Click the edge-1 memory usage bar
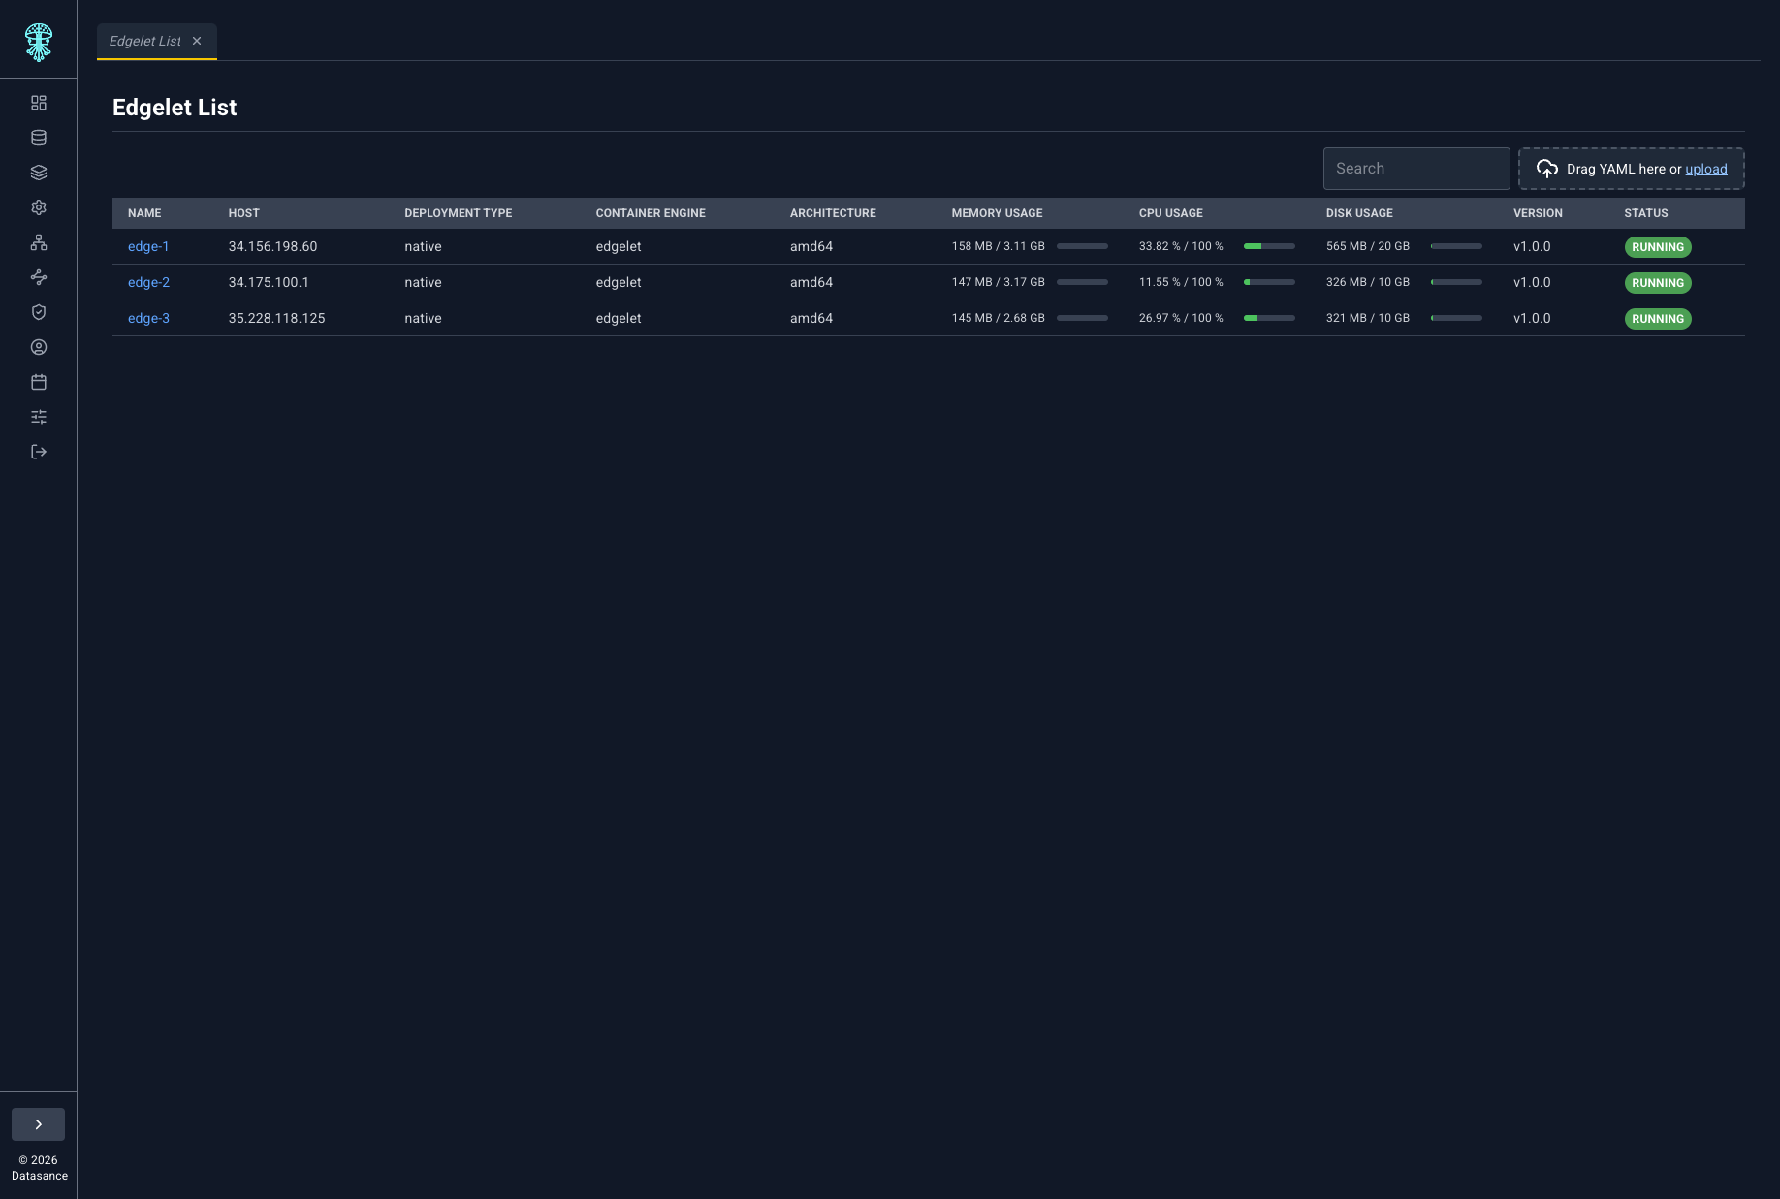Image resolution: width=1780 pixels, height=1199 pixels. click(1082, 246)
